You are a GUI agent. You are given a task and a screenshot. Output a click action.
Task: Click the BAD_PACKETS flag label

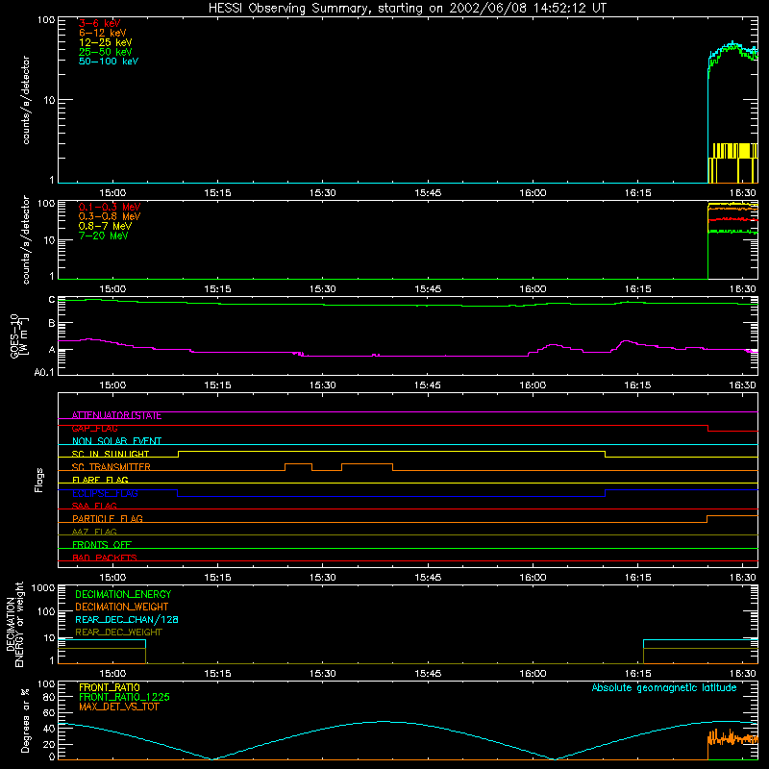[105, 558]
